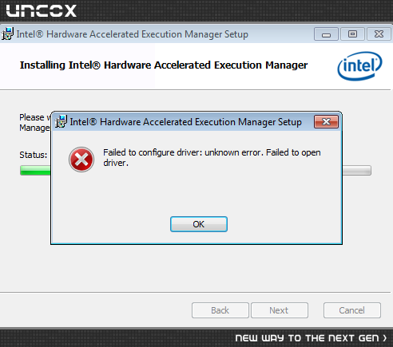
Task: Click the Next button
Action: [280, 310]
